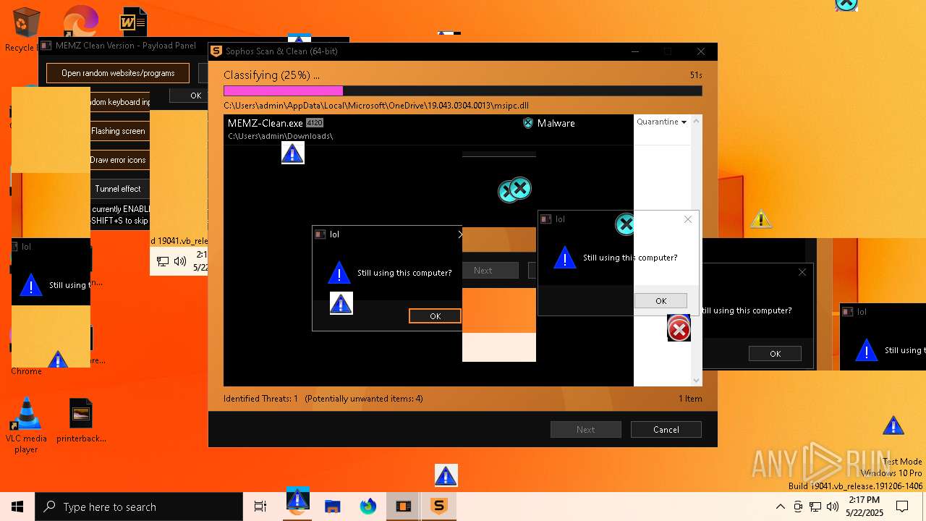Open File Explorer from taskbar

332,507
